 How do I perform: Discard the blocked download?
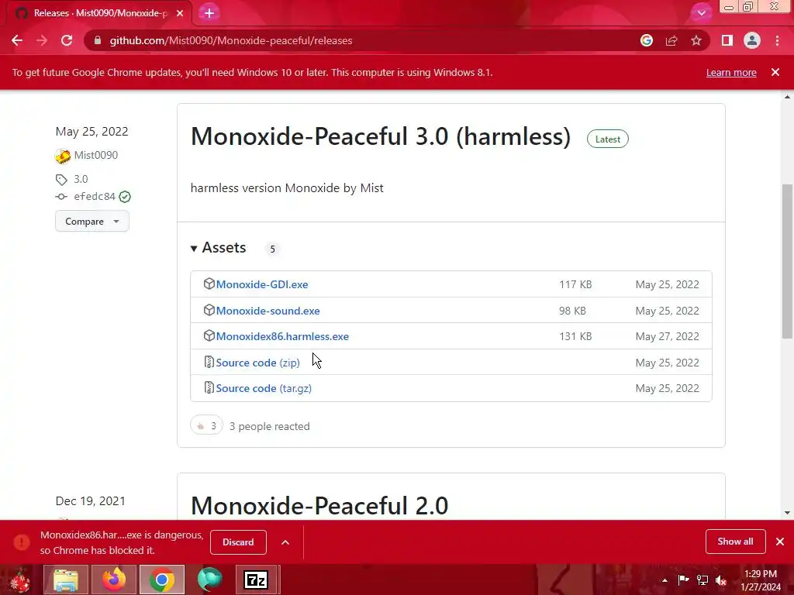pos(238,542)
